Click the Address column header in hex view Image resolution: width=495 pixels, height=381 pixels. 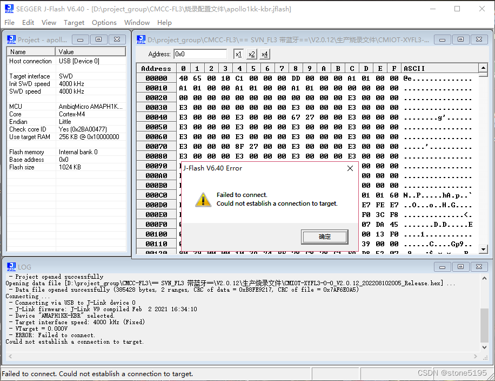(156, 69)
